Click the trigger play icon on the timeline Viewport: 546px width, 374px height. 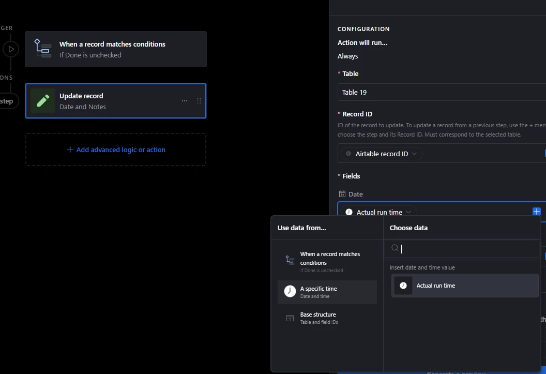[11, 49]
